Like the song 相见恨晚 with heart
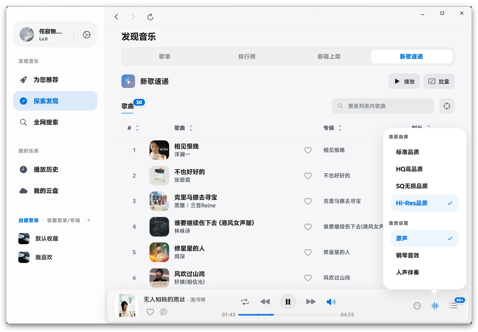The width and height of the screenshot is (478, 332). pos(308,150)
